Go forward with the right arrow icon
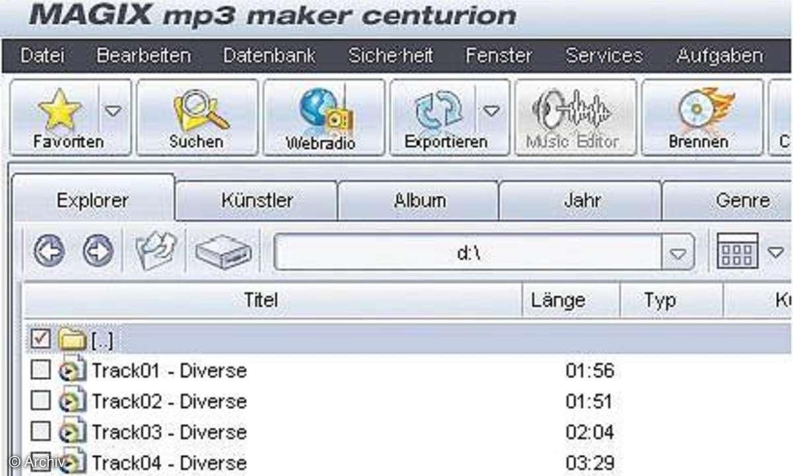Image resolution: width=793 pixels, height=476 pixels. click(98, 252)
